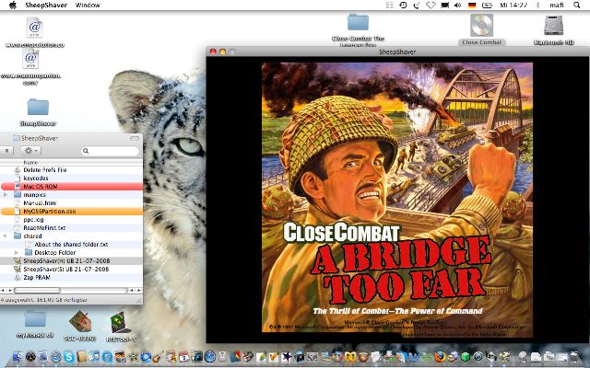Open Finder from the Dock
Image resolution: width=590 pixels, height=368 pixels.
[x=18, y=356]
